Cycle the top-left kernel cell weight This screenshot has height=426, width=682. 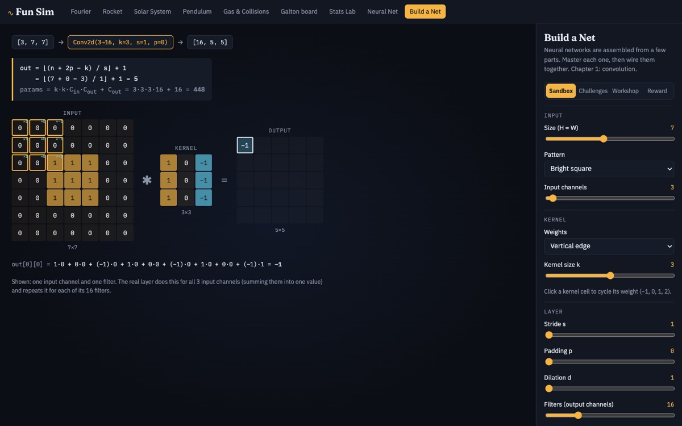tap(168, 163)
